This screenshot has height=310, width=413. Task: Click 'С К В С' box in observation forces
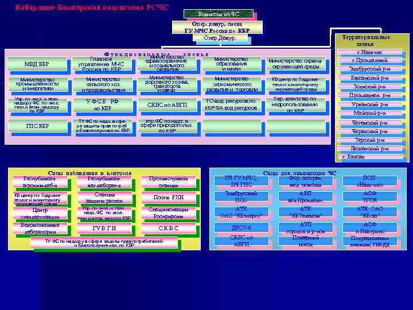(x=169, y=228)
